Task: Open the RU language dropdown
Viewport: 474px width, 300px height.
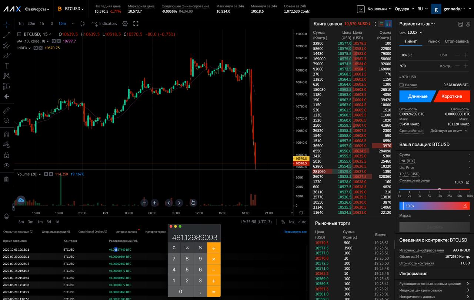Action: click(423, 9)
